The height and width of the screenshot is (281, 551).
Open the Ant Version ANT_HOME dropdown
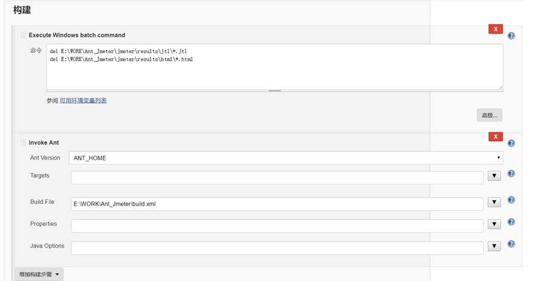point(286,158)
